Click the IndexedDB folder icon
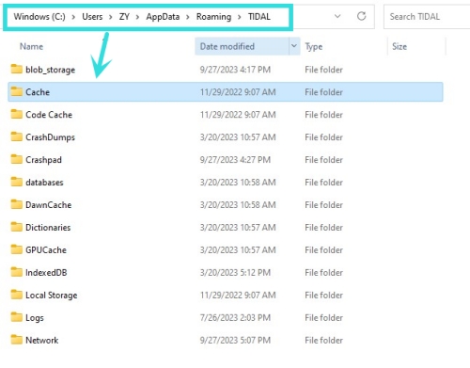Viewport: 470px width, 368px height. (17, 272)
